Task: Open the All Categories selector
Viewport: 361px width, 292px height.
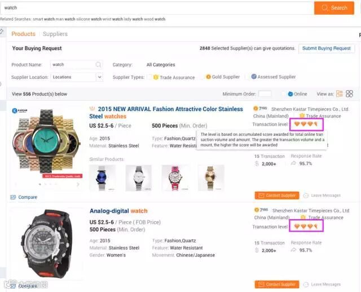Action: click(161, 65)
